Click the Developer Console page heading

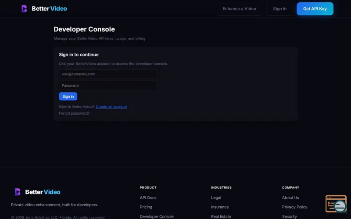point(84,29)
